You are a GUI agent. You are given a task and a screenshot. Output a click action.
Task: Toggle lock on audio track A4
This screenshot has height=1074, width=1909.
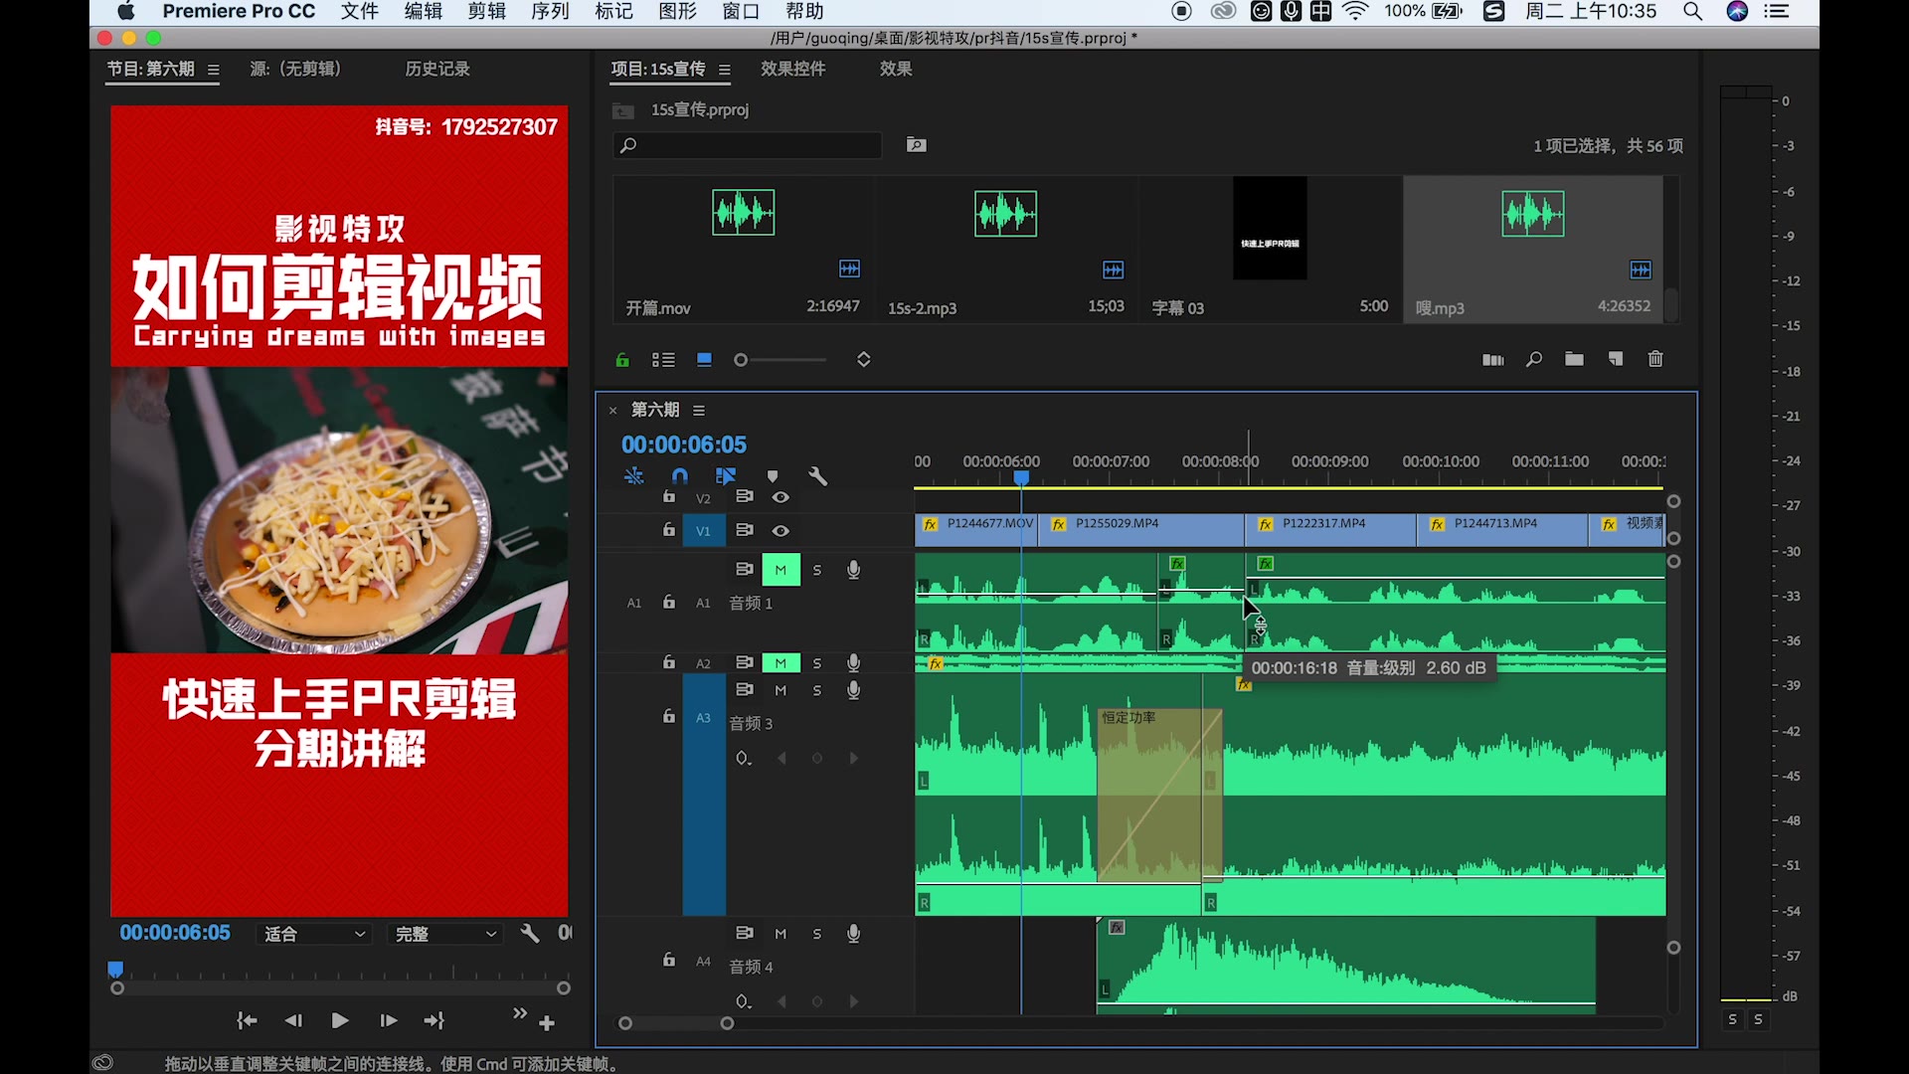[669, 960]
